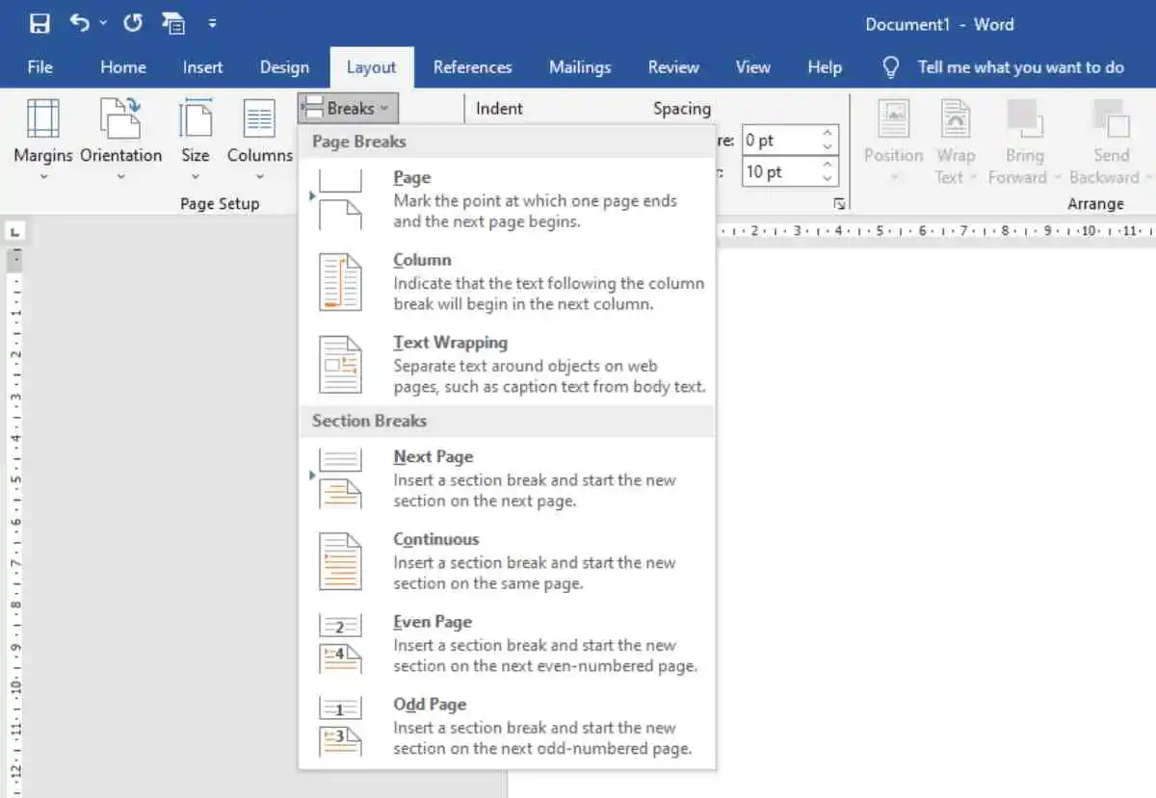1156x798 pixels.
Task: Insert a Continuous section break
Action: click(507, 561)
